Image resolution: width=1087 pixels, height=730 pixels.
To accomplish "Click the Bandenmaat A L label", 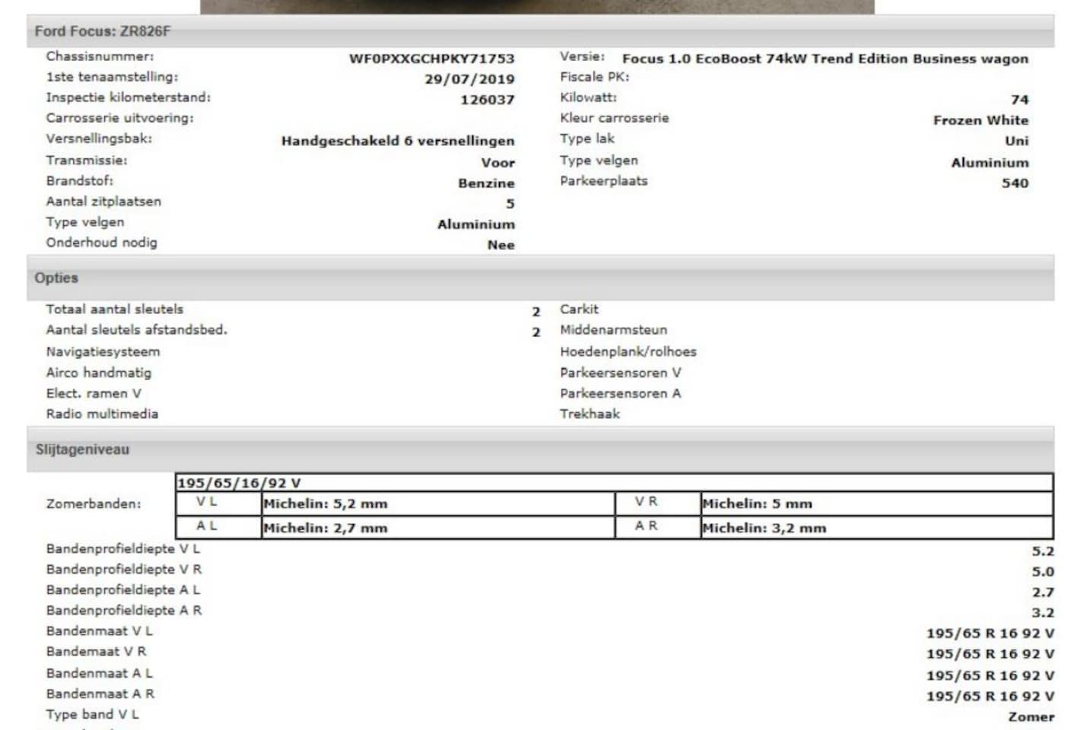I will (x=99, y=673).
